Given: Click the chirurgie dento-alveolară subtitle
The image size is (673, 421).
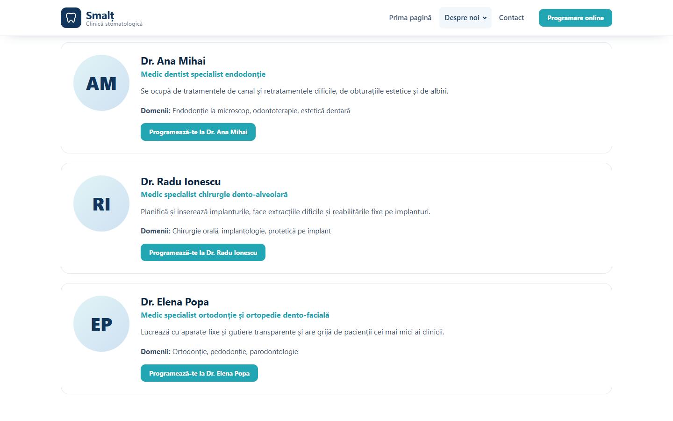Looking at the screenshot, I should 214,194.
